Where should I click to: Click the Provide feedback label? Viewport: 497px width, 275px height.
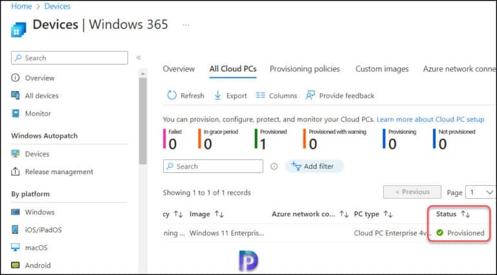coord(347,96)
